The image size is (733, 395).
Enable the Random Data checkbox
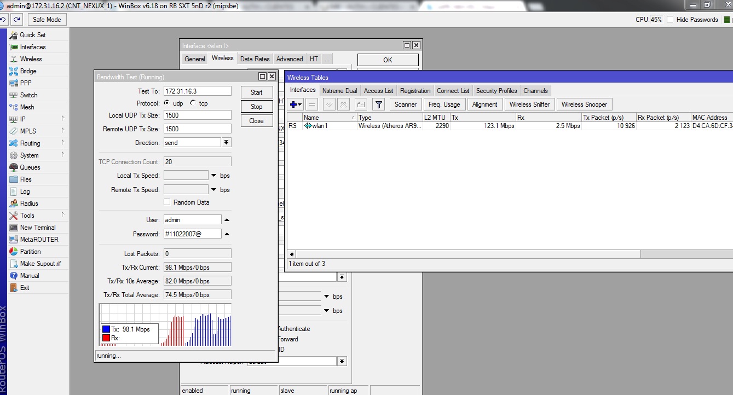(x=168, y=202)
